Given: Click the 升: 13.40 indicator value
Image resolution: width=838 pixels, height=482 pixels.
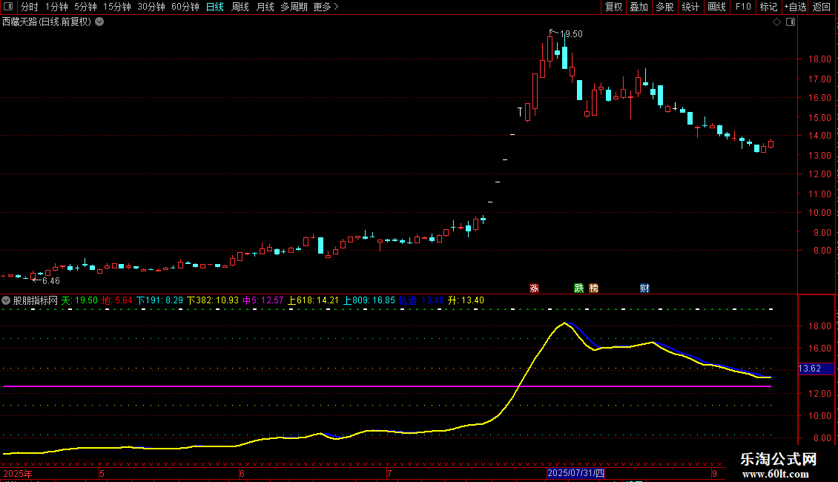Looking at the screenshot, I should 466,300.
